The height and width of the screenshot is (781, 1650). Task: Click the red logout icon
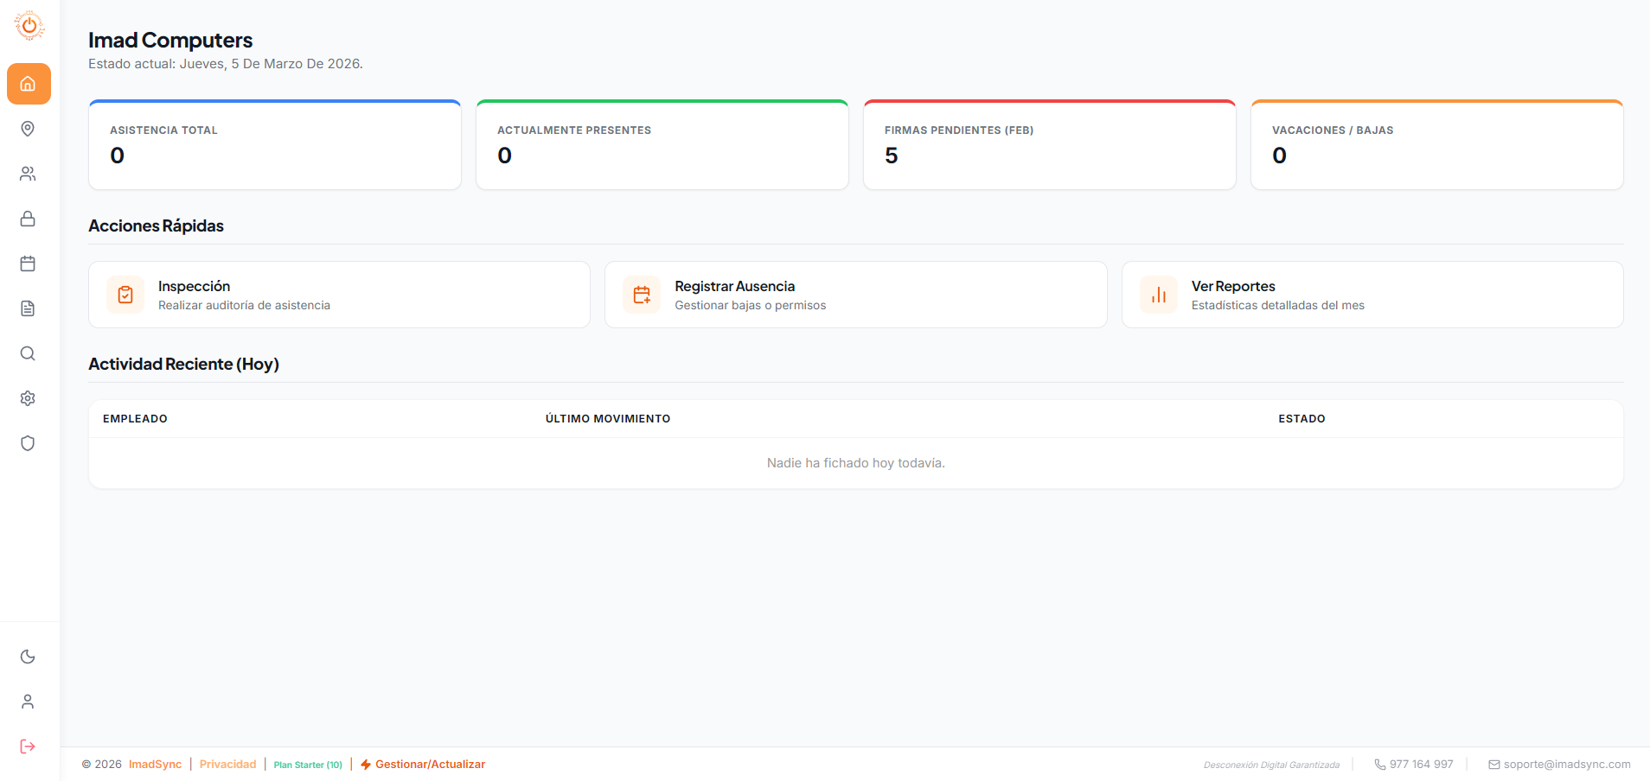[x=28, y=746]
